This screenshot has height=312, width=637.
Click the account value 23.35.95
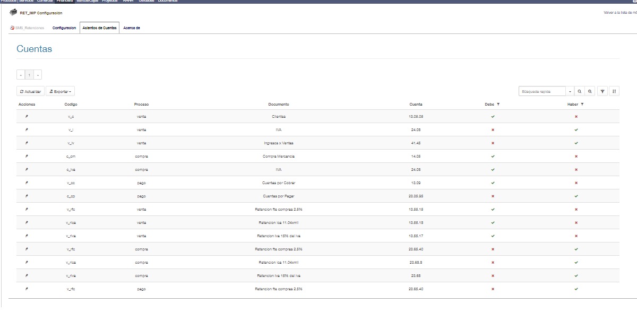click(x=416, y=196)
